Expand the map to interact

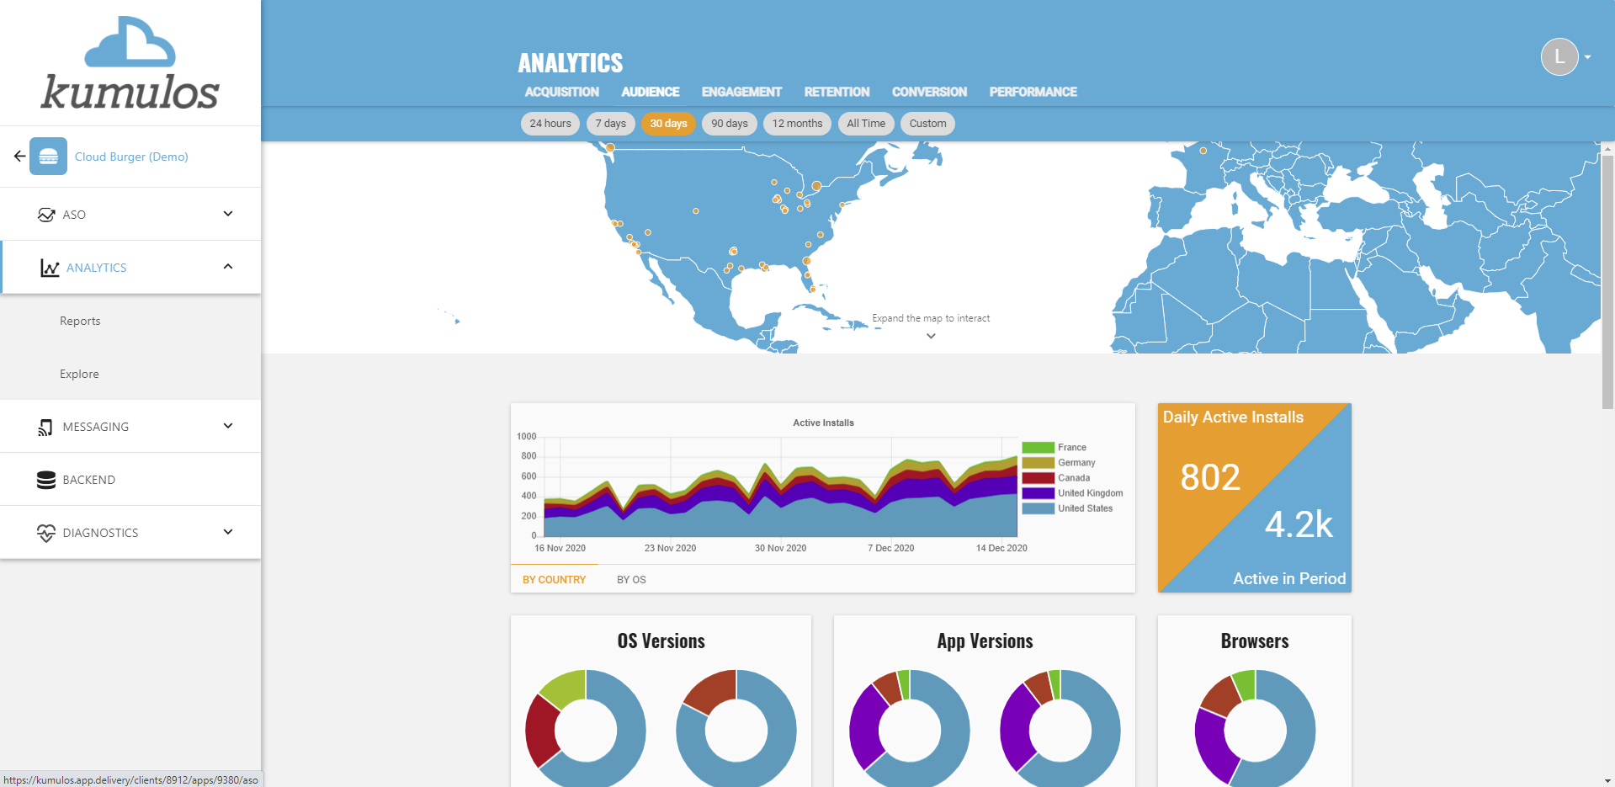point(931,336)
